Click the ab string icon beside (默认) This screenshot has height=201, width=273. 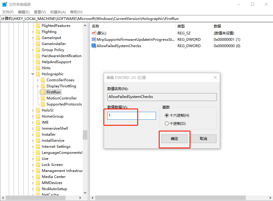click(94, 33)
